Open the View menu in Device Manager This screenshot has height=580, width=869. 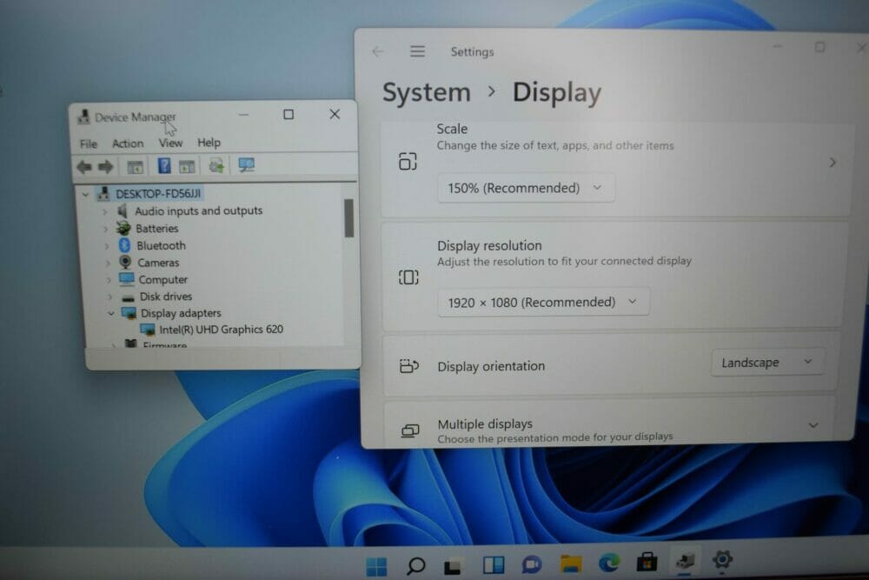coord(170,143)
